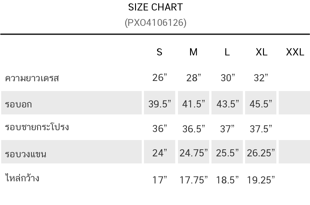Click the 39.5" bust value for S

coord(159,104)
